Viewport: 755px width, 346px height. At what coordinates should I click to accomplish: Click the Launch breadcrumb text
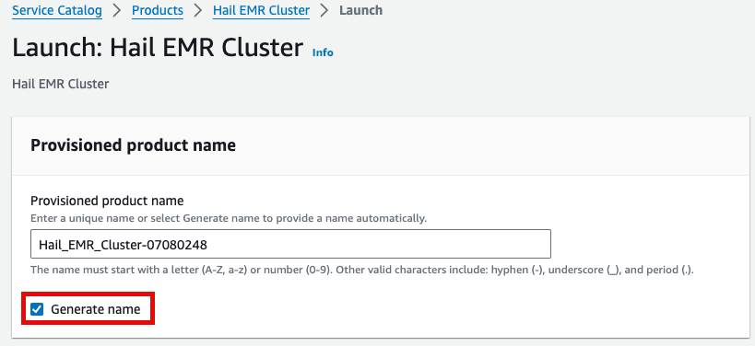coord(360,10)
